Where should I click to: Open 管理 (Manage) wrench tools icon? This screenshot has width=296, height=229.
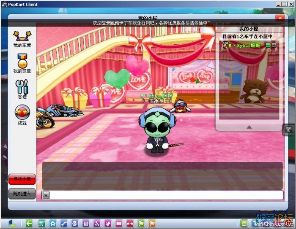[x=22, y=89]
